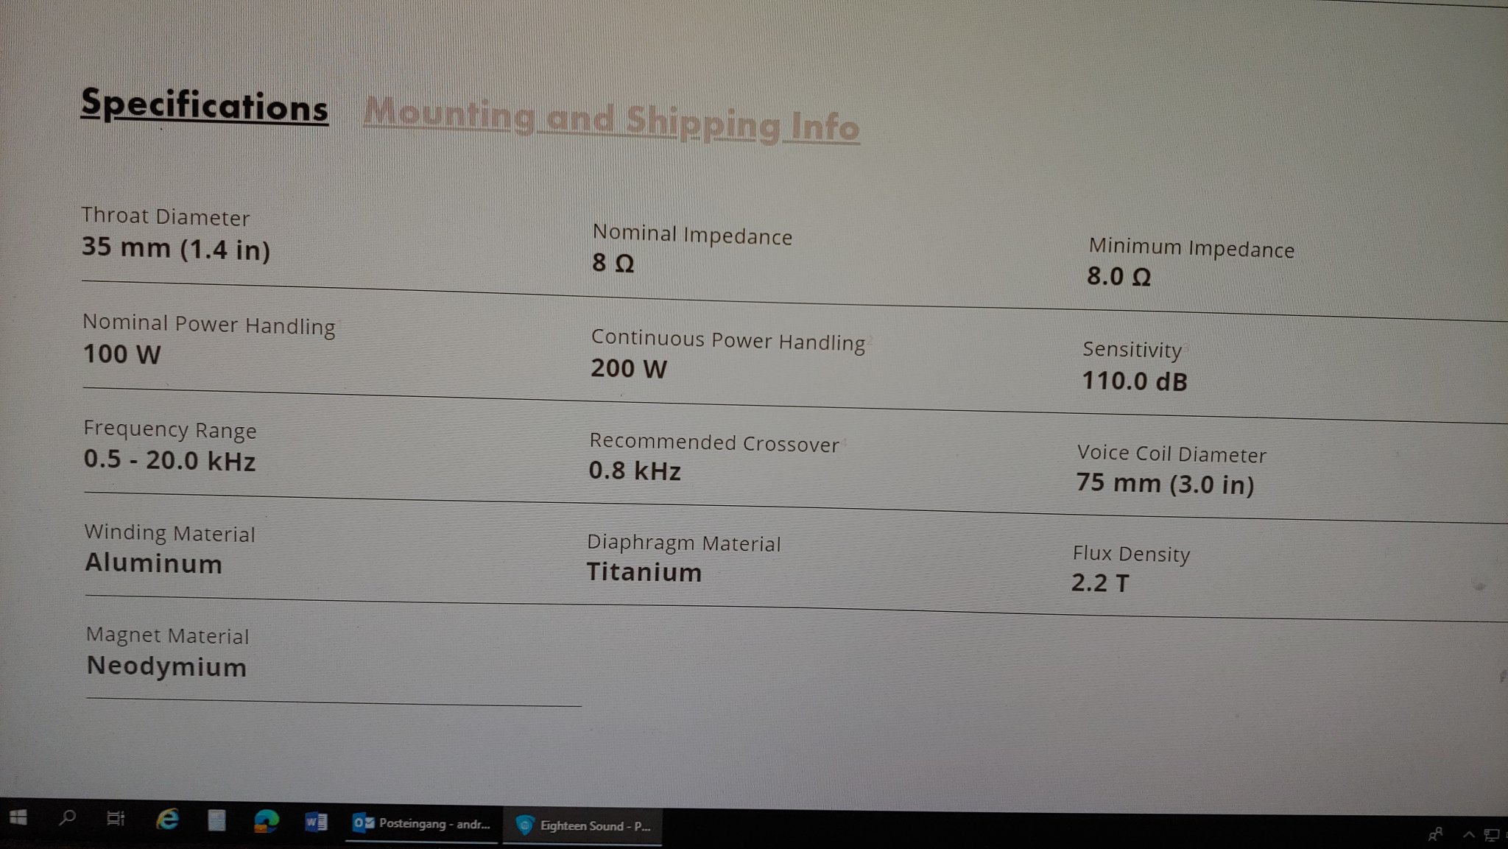1508x849 pixels.
Task: Open the People icon in system tray
Action: (x=1436, y=834)
